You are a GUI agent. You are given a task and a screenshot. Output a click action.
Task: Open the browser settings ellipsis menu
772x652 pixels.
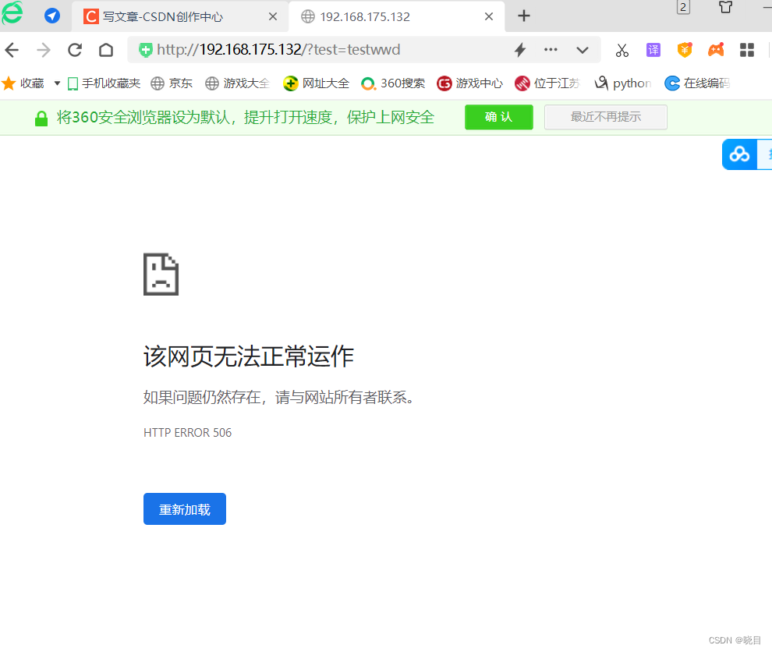pos(551,49)
